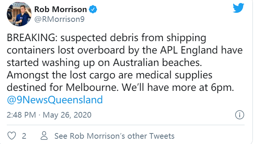The height and width of the screenshot is (144, 254).
Task: Click the Australian beaches phrase
Action: (x=158, y=63)
